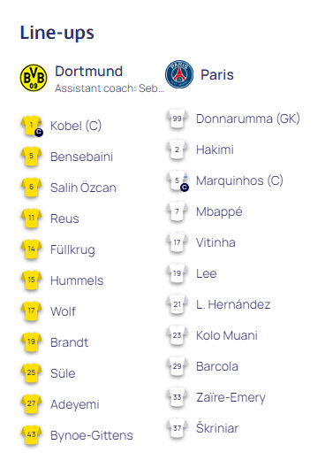Click the Paris Saint-Germain club crest

tap(179, 74)
